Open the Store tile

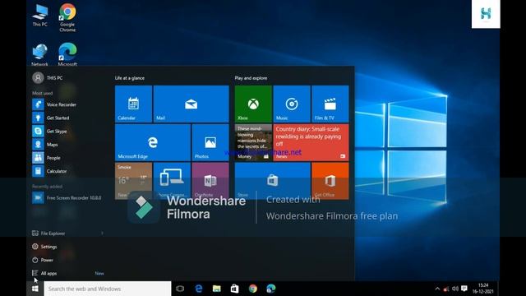click(x=272, y=181)
